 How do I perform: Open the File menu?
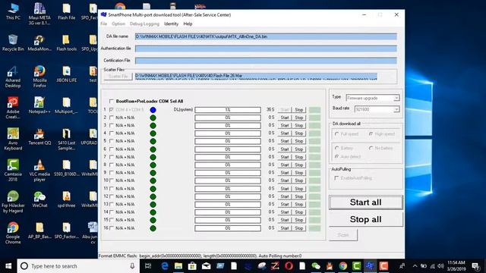click(x=104, y=24)
